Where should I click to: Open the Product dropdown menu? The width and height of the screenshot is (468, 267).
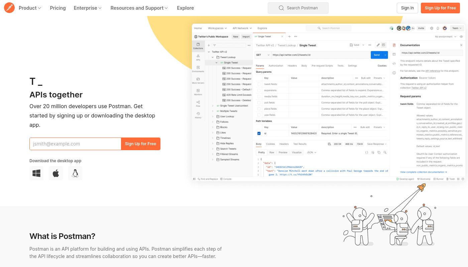tap(30, 8)
